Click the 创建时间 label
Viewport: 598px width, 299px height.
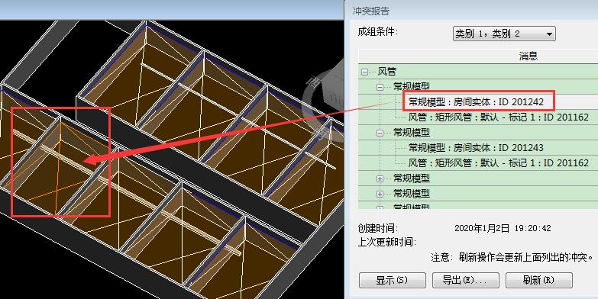(377, 229)
